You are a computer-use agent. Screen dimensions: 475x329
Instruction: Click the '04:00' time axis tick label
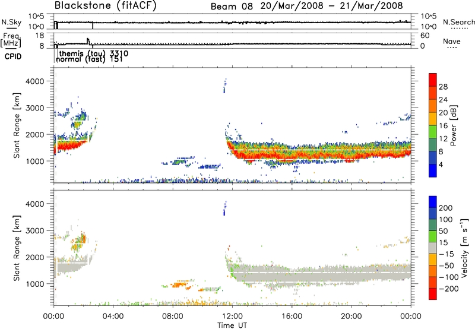[113, 317]
